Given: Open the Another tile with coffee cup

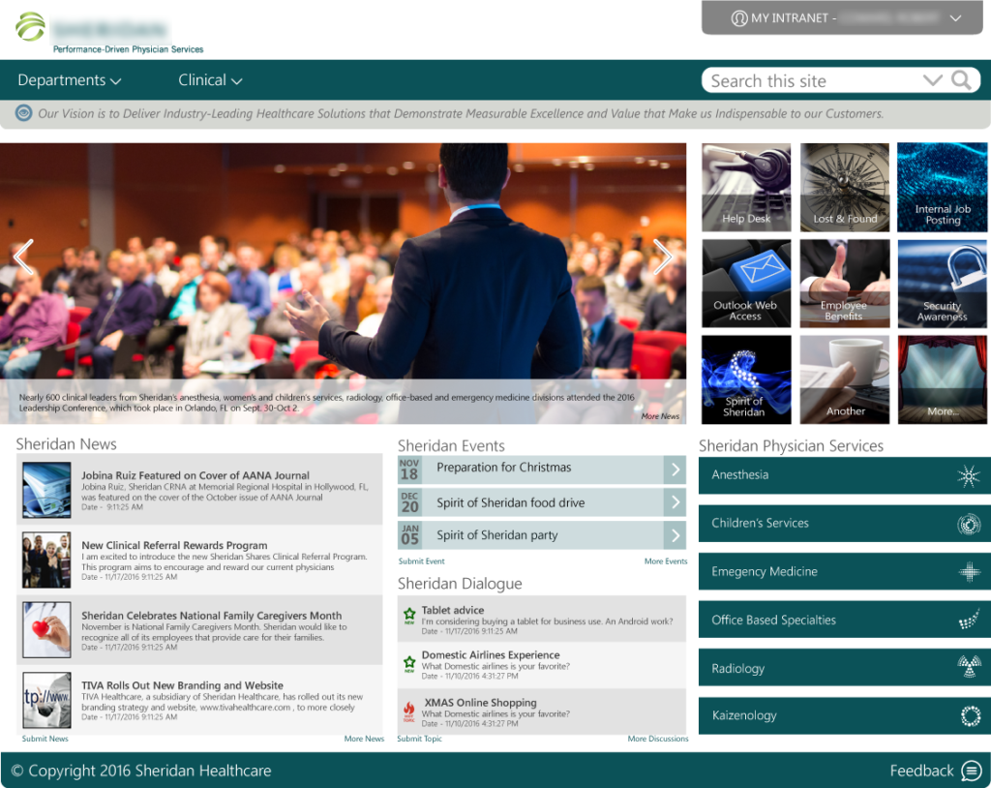Looking at the screenshot, I should click(x=844, y=379).
